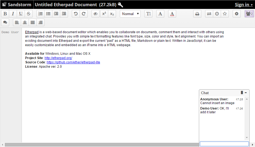Screen dimensions: 255x147
Task: Open the etherpad.org project link
Action: tap(58, 58)
